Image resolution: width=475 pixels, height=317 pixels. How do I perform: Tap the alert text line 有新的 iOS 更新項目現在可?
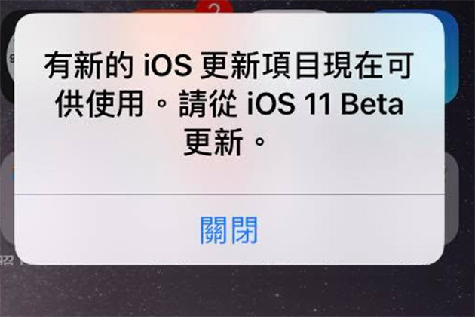point(228,65)
